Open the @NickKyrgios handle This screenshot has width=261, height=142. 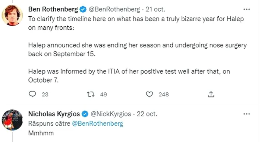(x=111, y=114)
